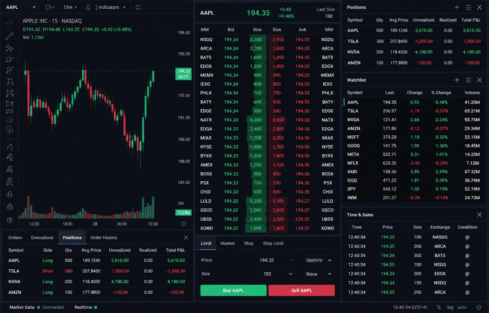Click TSLA Short row in bottom Positions table

click(x=97, y=271)
